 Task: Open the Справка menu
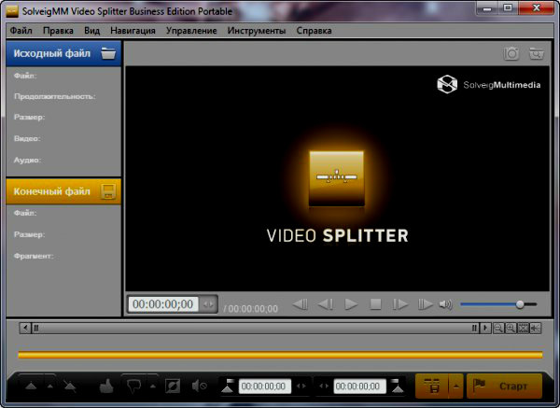(314, 31)
